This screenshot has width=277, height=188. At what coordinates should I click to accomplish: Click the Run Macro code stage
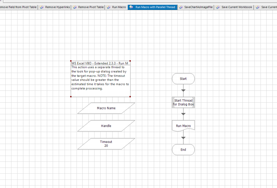183,126
